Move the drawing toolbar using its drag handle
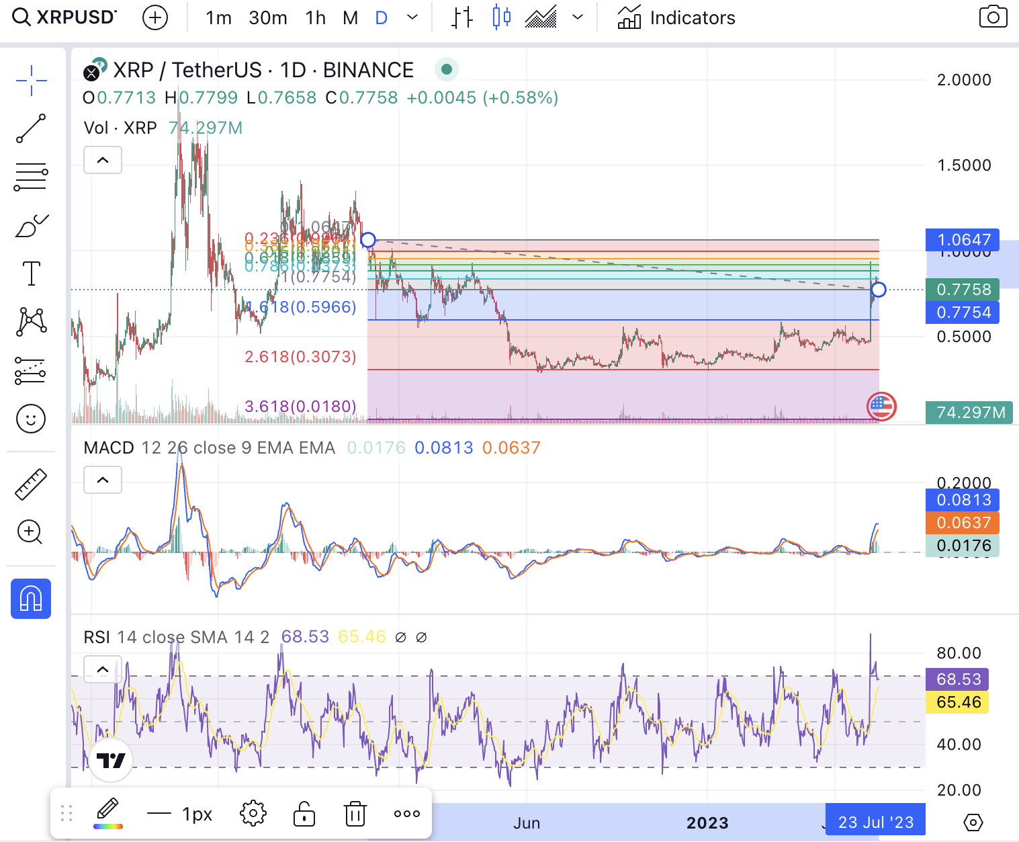This screenshot has height=842, width=1019. tap(67, 813)
